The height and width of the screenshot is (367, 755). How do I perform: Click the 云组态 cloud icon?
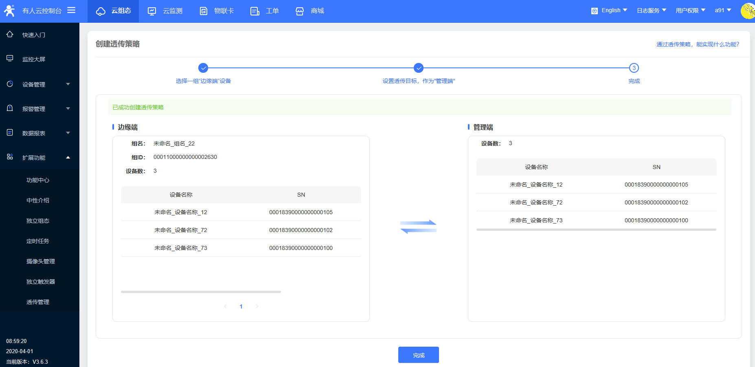(101, 11)
